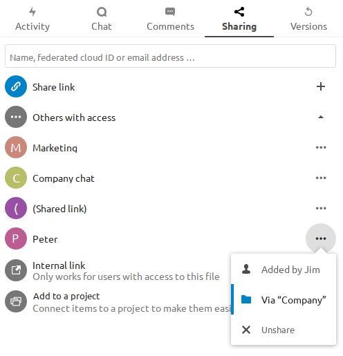Click the Internal link text

pyautogui.click(x=59, y=265)
